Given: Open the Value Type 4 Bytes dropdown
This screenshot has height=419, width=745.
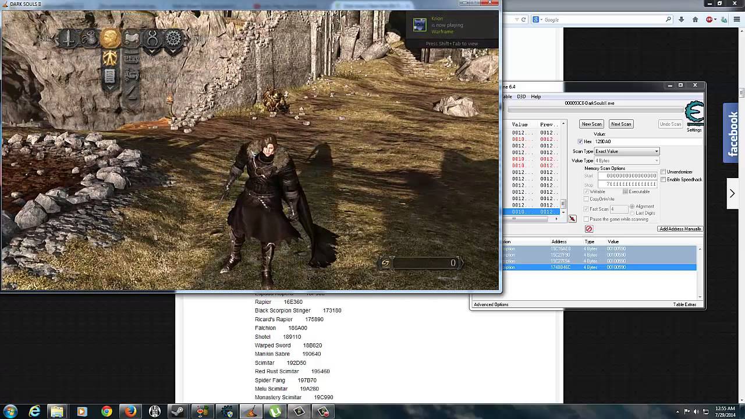Looking at the screenshot, I should 626,161.
